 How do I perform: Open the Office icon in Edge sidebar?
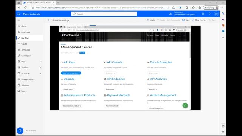[223, 25]
